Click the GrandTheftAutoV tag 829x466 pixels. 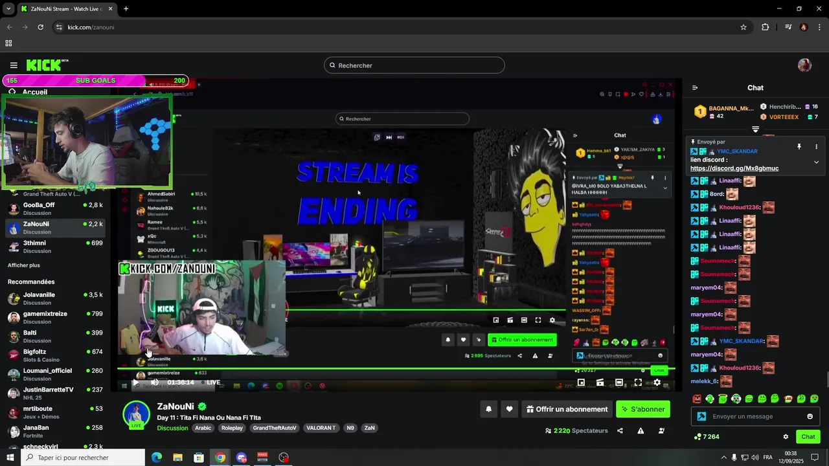pos(275,428)
